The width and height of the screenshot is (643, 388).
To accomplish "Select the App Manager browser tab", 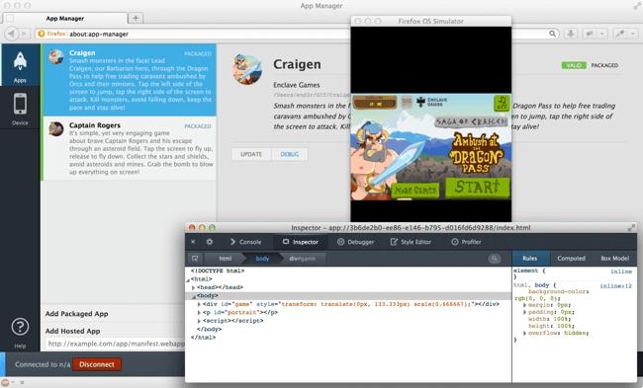I will (x=64, y=19).
